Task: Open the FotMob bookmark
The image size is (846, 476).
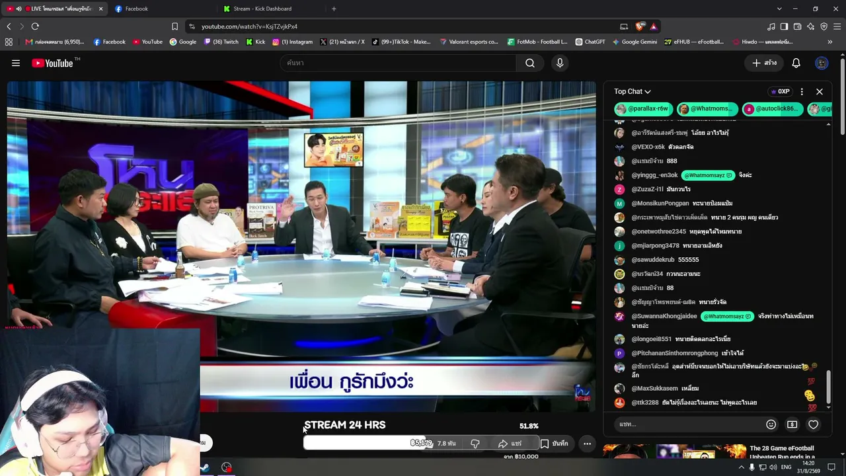Action: coord(537,42)
